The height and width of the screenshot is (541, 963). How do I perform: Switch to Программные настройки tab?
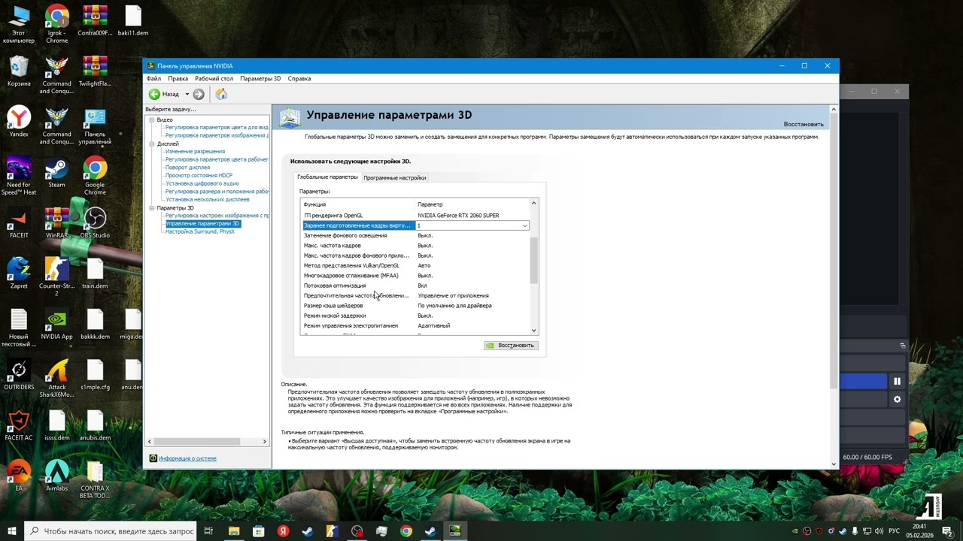tap(395, 178)
